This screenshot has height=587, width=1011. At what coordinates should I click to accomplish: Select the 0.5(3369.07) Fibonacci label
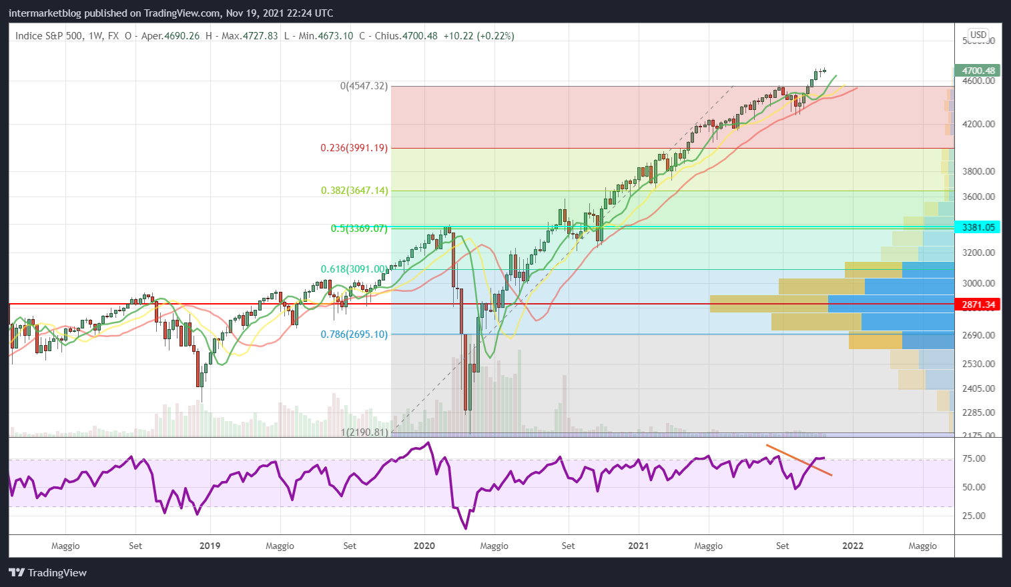point(359,229)
